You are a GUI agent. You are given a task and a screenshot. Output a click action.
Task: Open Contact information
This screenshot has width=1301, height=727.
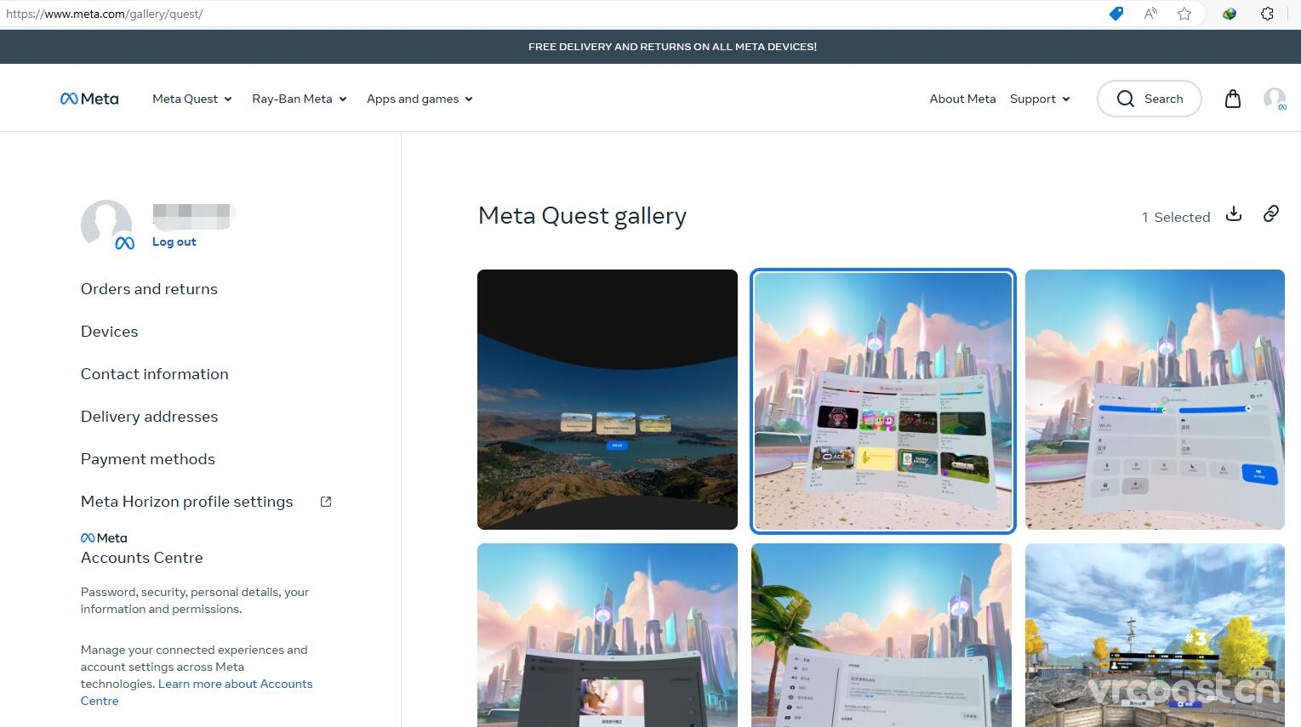[155, 374]
